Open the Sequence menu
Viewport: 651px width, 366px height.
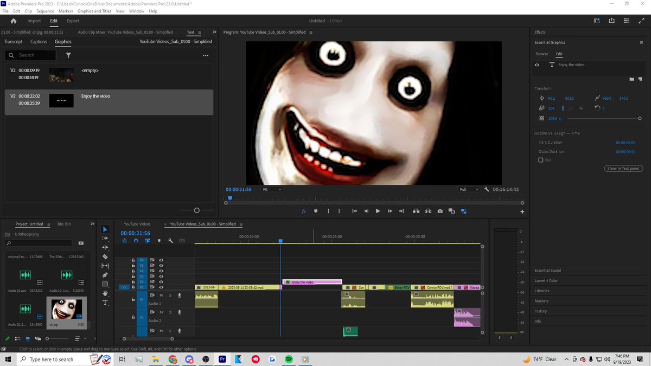45,11
